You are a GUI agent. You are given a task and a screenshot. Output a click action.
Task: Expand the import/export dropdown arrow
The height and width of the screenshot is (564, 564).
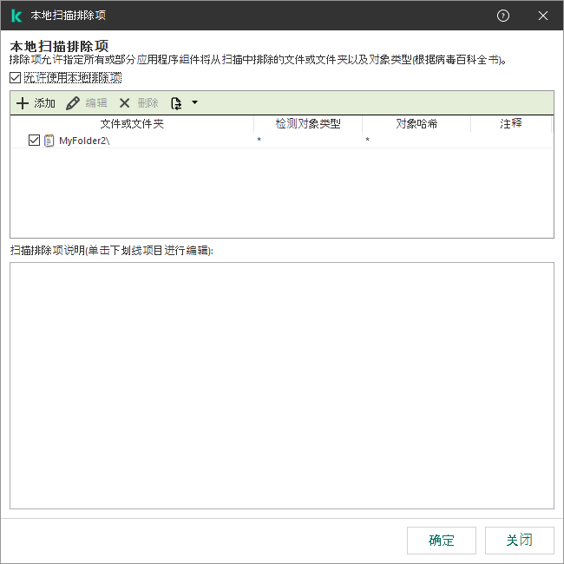194,103
